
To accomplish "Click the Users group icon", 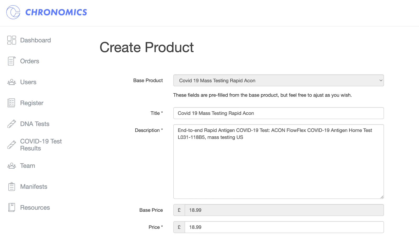I will [x=12, y=82].
